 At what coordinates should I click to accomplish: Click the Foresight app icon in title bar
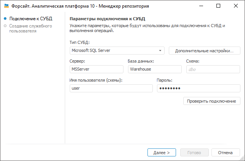6,6
